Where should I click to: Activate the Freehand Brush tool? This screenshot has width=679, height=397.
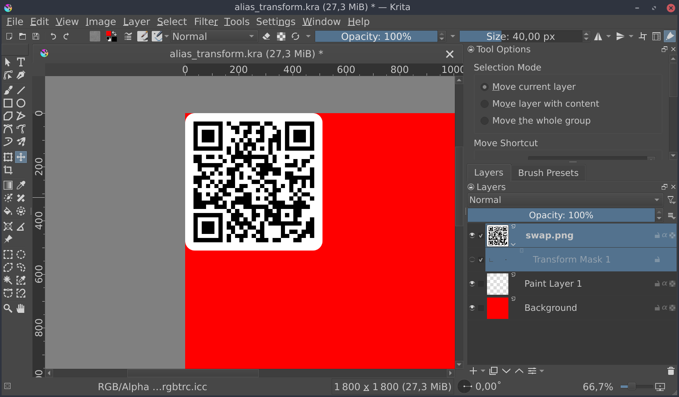tap(8, 90)
